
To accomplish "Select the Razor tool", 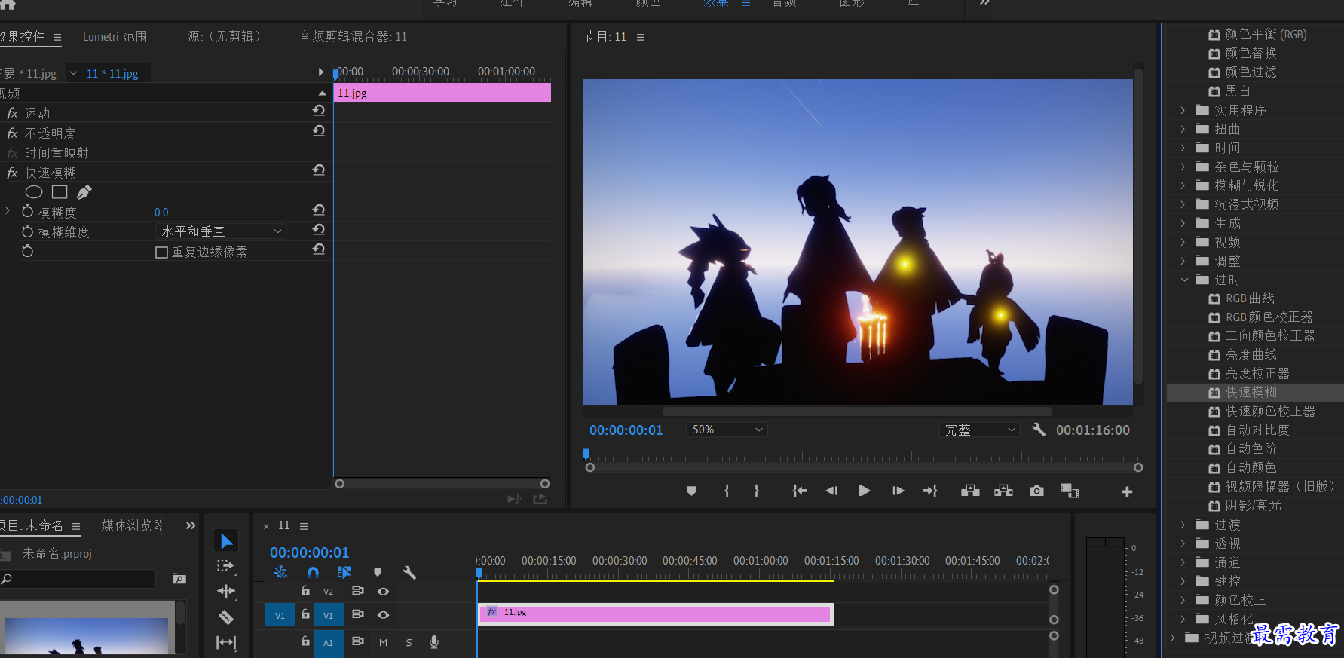I will click(x=226, y=617).
